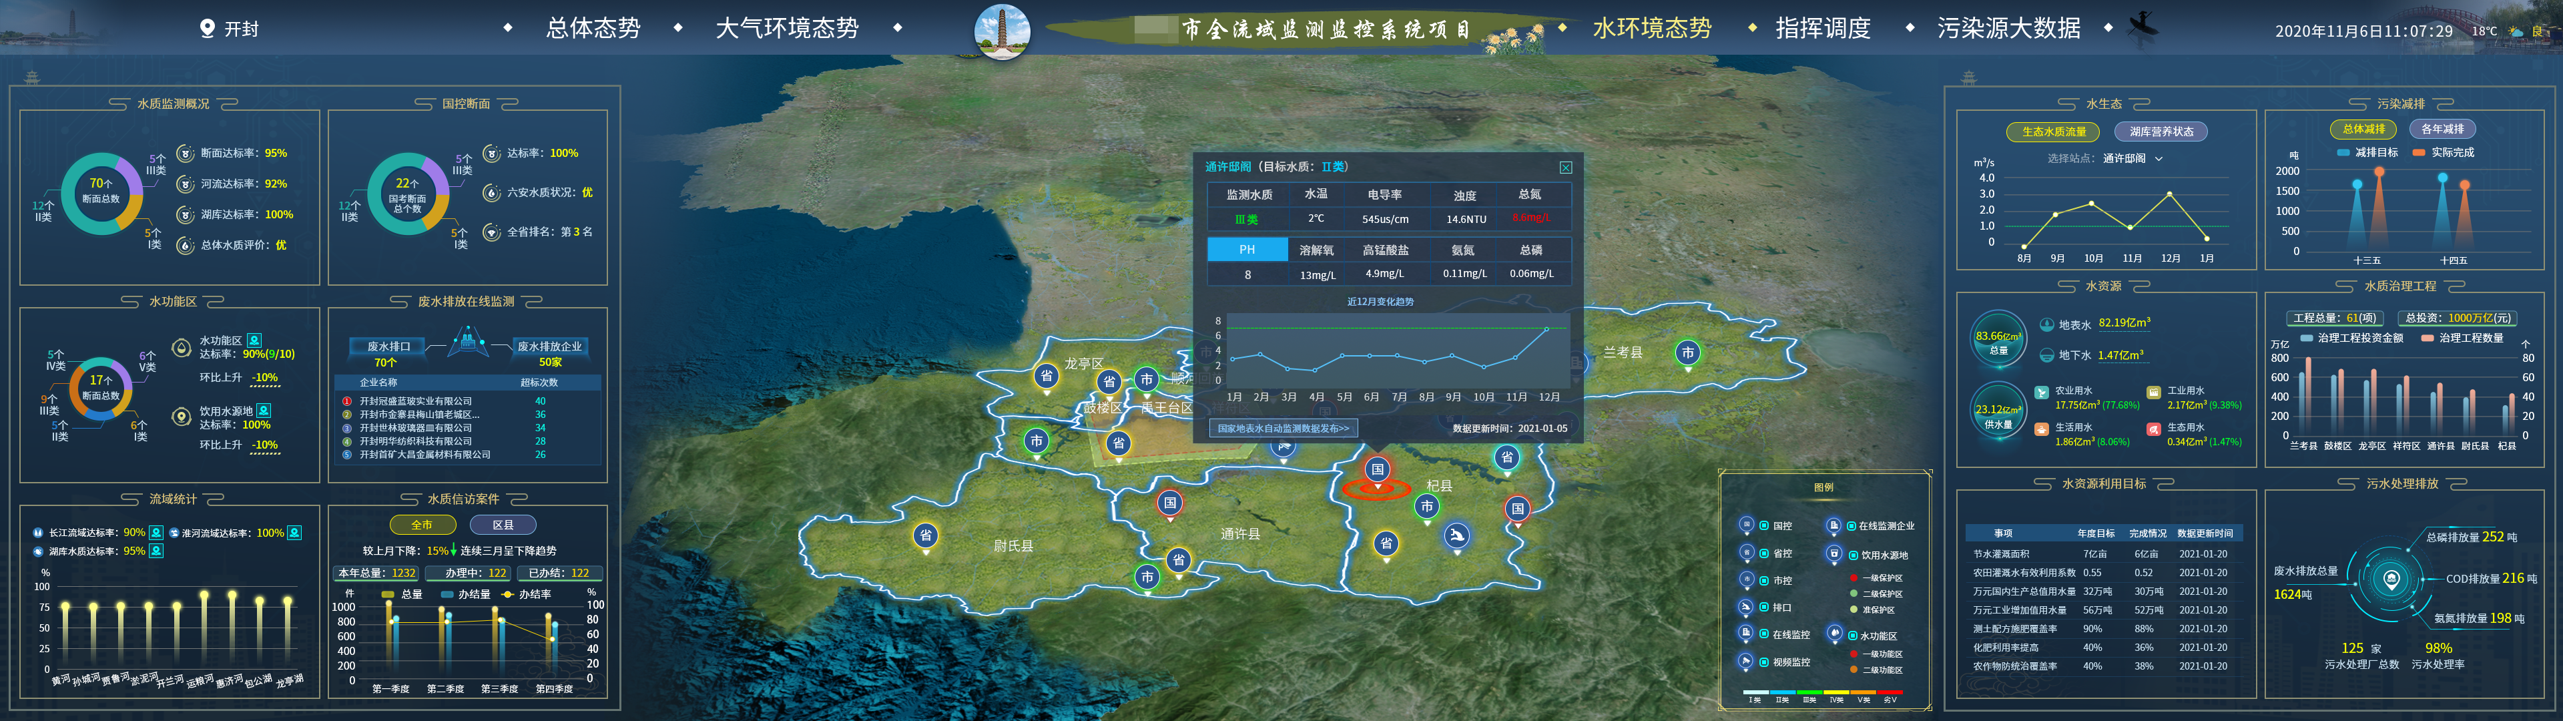Click locate icon beside 长江流域达标率

tap(156, 533)
